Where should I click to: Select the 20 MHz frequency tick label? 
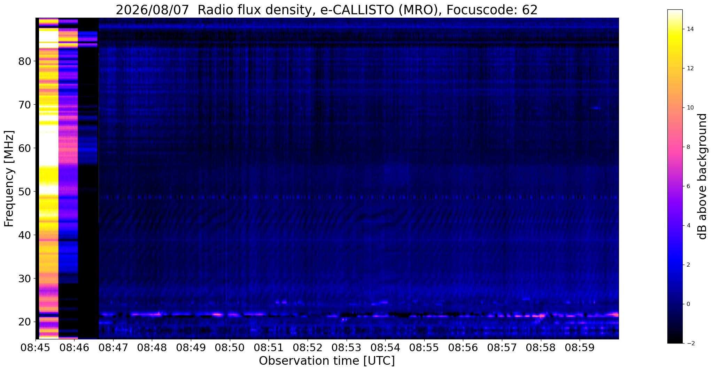(x=24, y=322)
